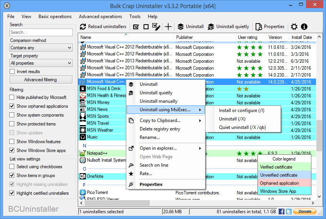The image size is (326, 219).
Task: Choose Quiet uninstall (/X /qb) option
Action: pyautogui.click(x=242, y=127)
